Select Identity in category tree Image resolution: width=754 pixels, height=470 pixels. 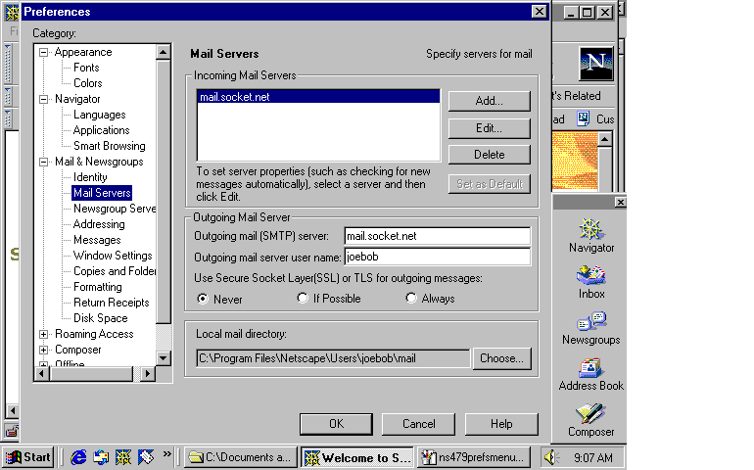point(90,177)
